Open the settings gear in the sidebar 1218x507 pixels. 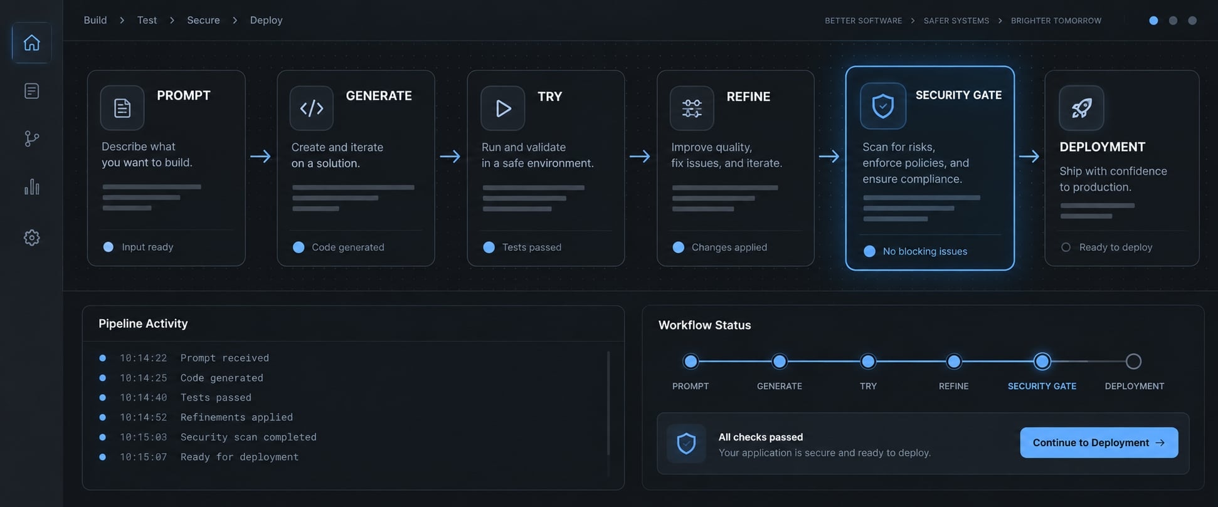click(x=31, y=238)
